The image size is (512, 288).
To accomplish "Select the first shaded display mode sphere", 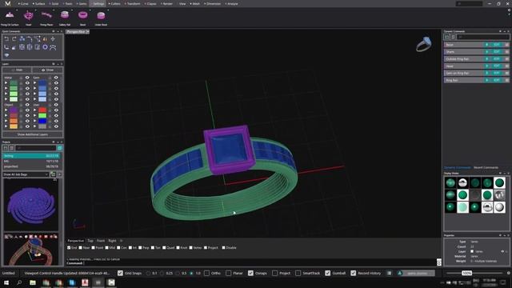I will tap(450, 183).
